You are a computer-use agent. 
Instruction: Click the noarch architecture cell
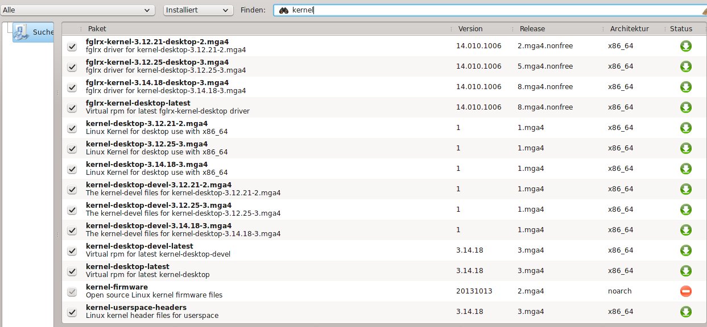pyautogui.click(x=619, y=291)
